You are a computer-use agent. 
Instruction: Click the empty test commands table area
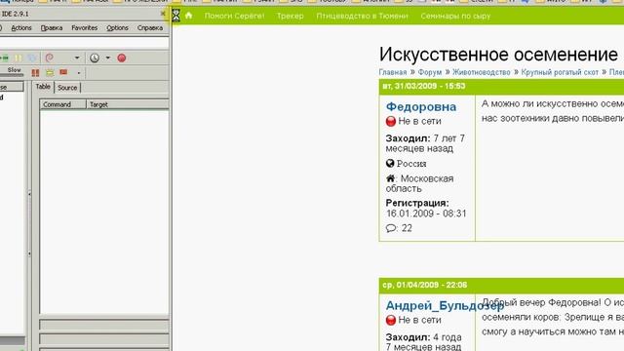104,212
